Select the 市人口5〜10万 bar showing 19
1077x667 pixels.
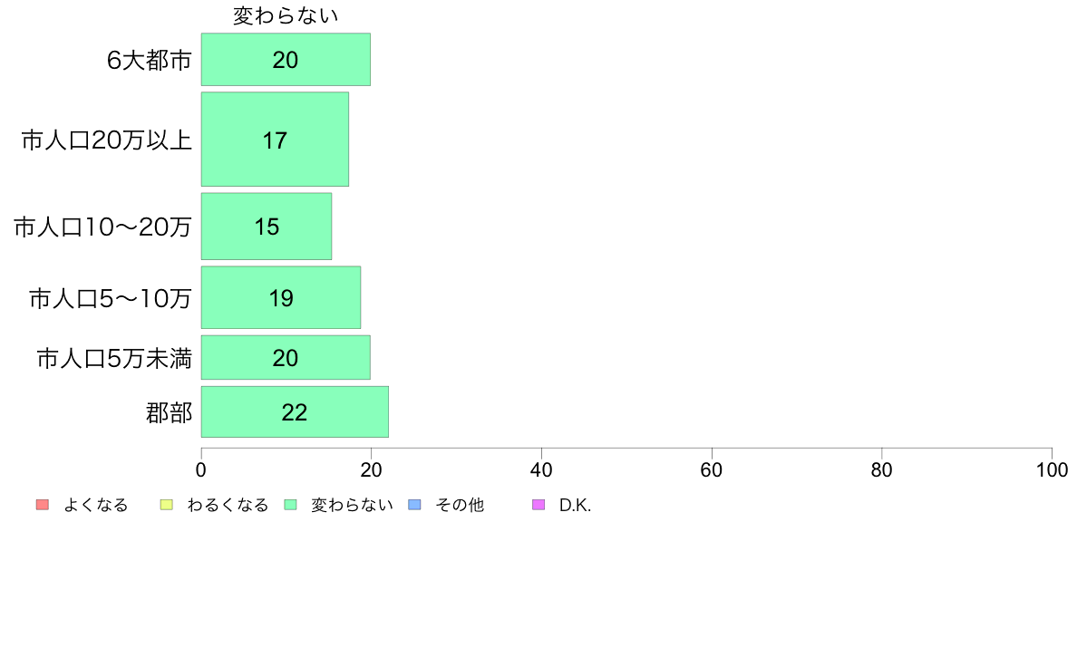tap(281, 297)
